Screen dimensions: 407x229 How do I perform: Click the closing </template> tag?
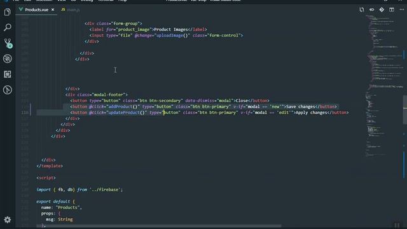50,166
